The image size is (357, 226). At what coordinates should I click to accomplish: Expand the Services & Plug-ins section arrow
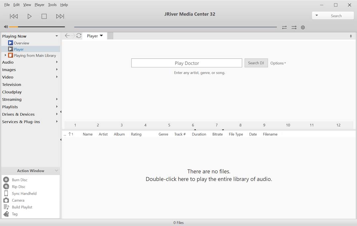click(x=57, y=122)
